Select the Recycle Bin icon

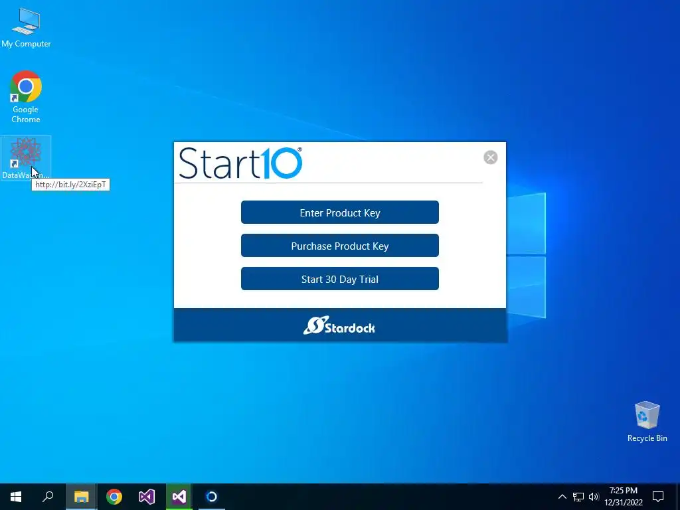pyautogui.click(x=647, y=422)
